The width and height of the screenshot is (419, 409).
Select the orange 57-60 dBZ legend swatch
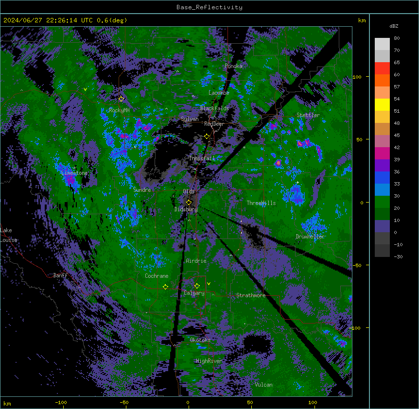382,80
